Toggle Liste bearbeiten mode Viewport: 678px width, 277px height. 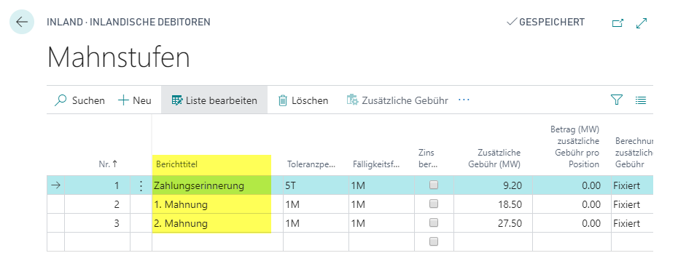[214, 100]
